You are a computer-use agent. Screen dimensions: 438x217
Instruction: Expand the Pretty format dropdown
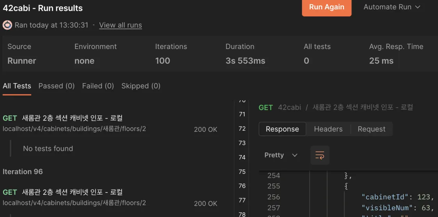point(281,155)
